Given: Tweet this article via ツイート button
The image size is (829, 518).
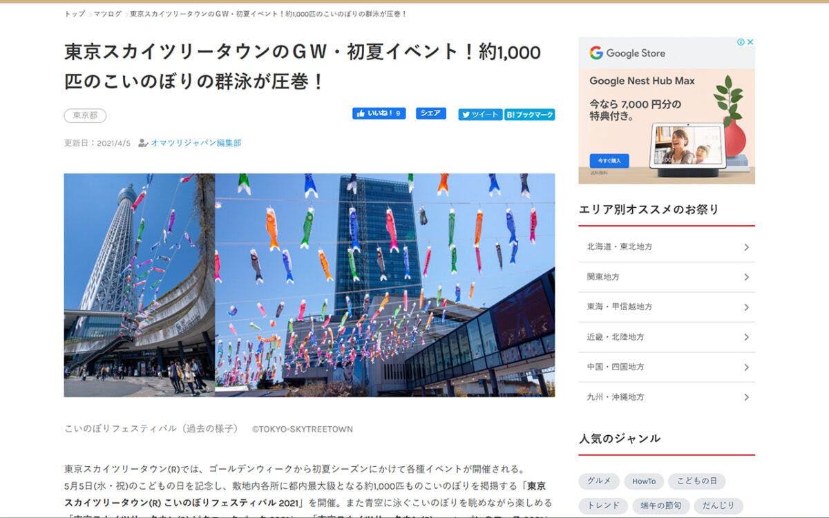Looking at the screenshot, I should click(x=479, y=115).
